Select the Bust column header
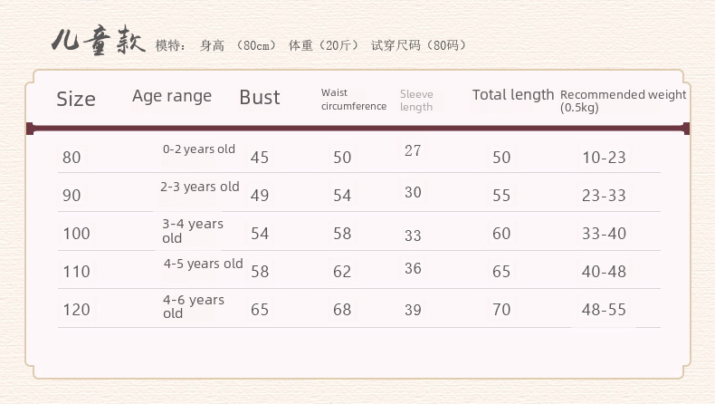This screenshot has height=404, width=715. [260, 98]
